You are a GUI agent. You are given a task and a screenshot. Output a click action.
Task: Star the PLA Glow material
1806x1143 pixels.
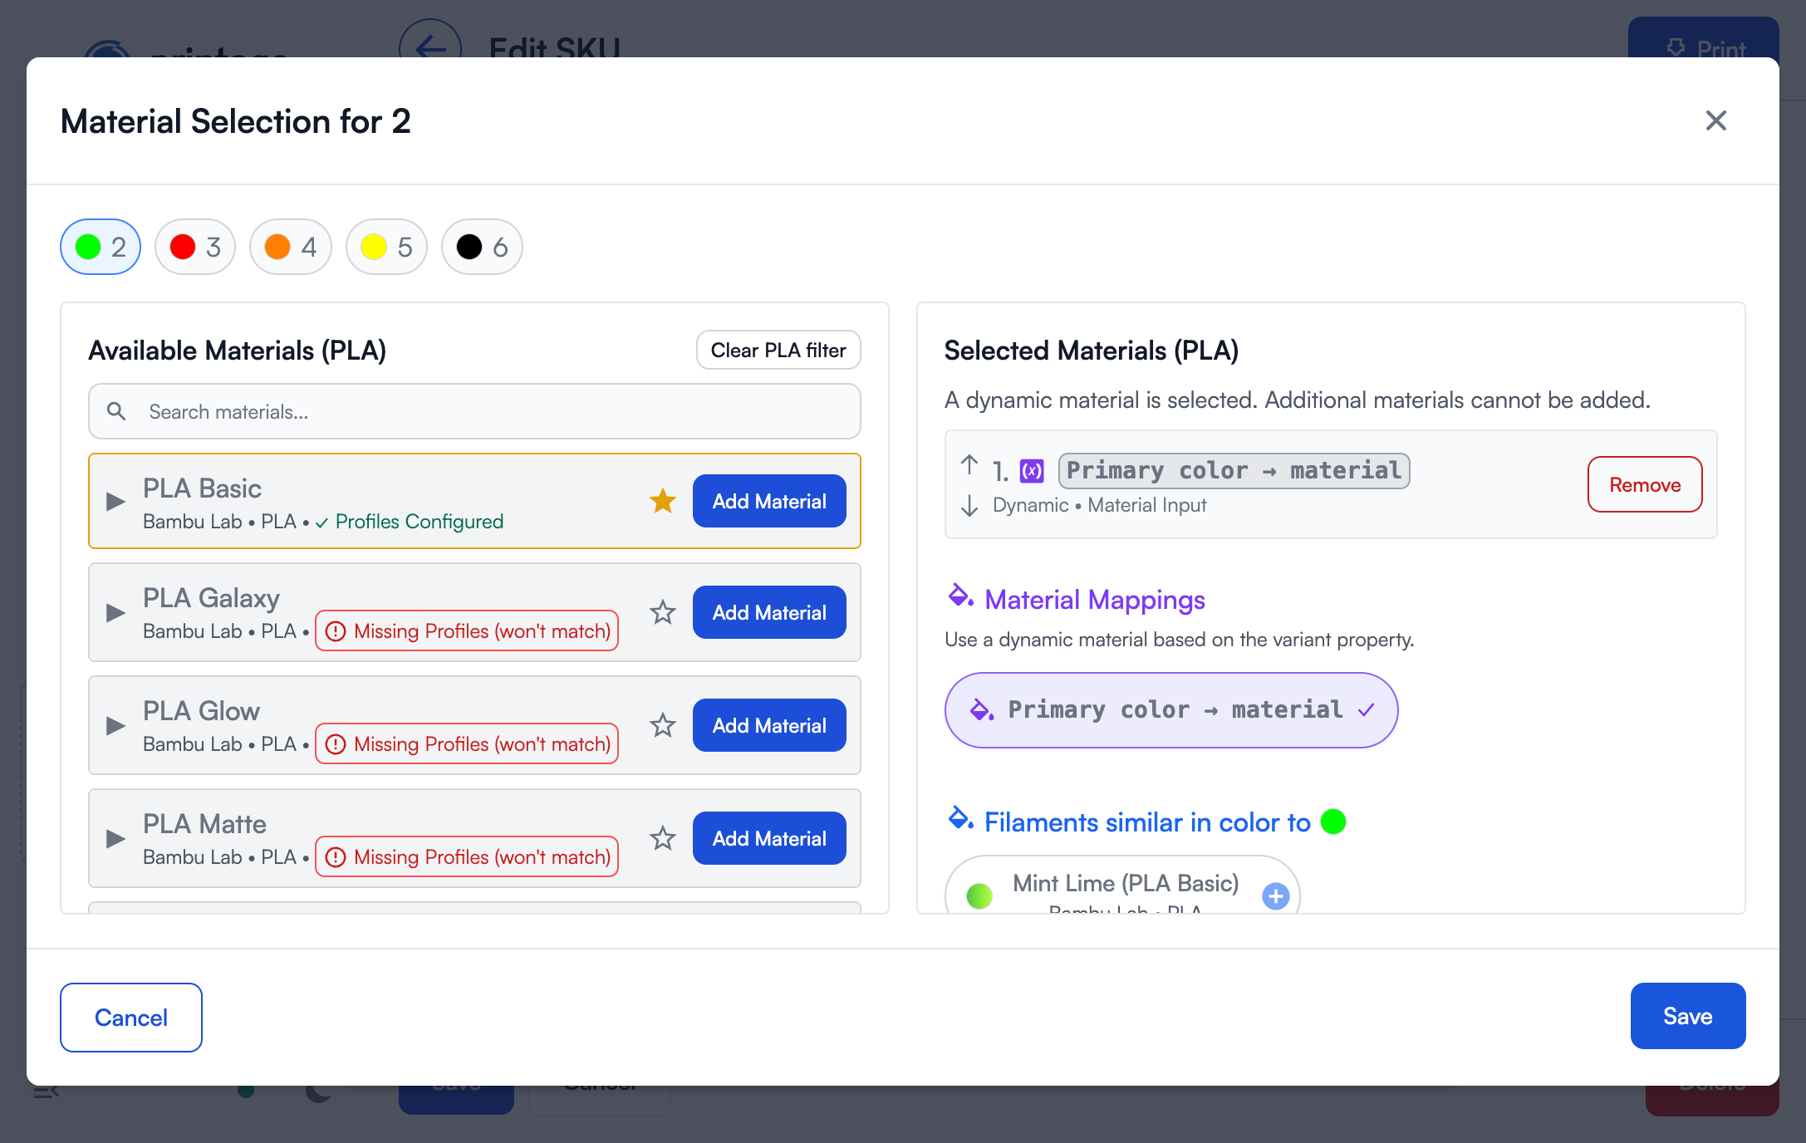coord(662,726)
